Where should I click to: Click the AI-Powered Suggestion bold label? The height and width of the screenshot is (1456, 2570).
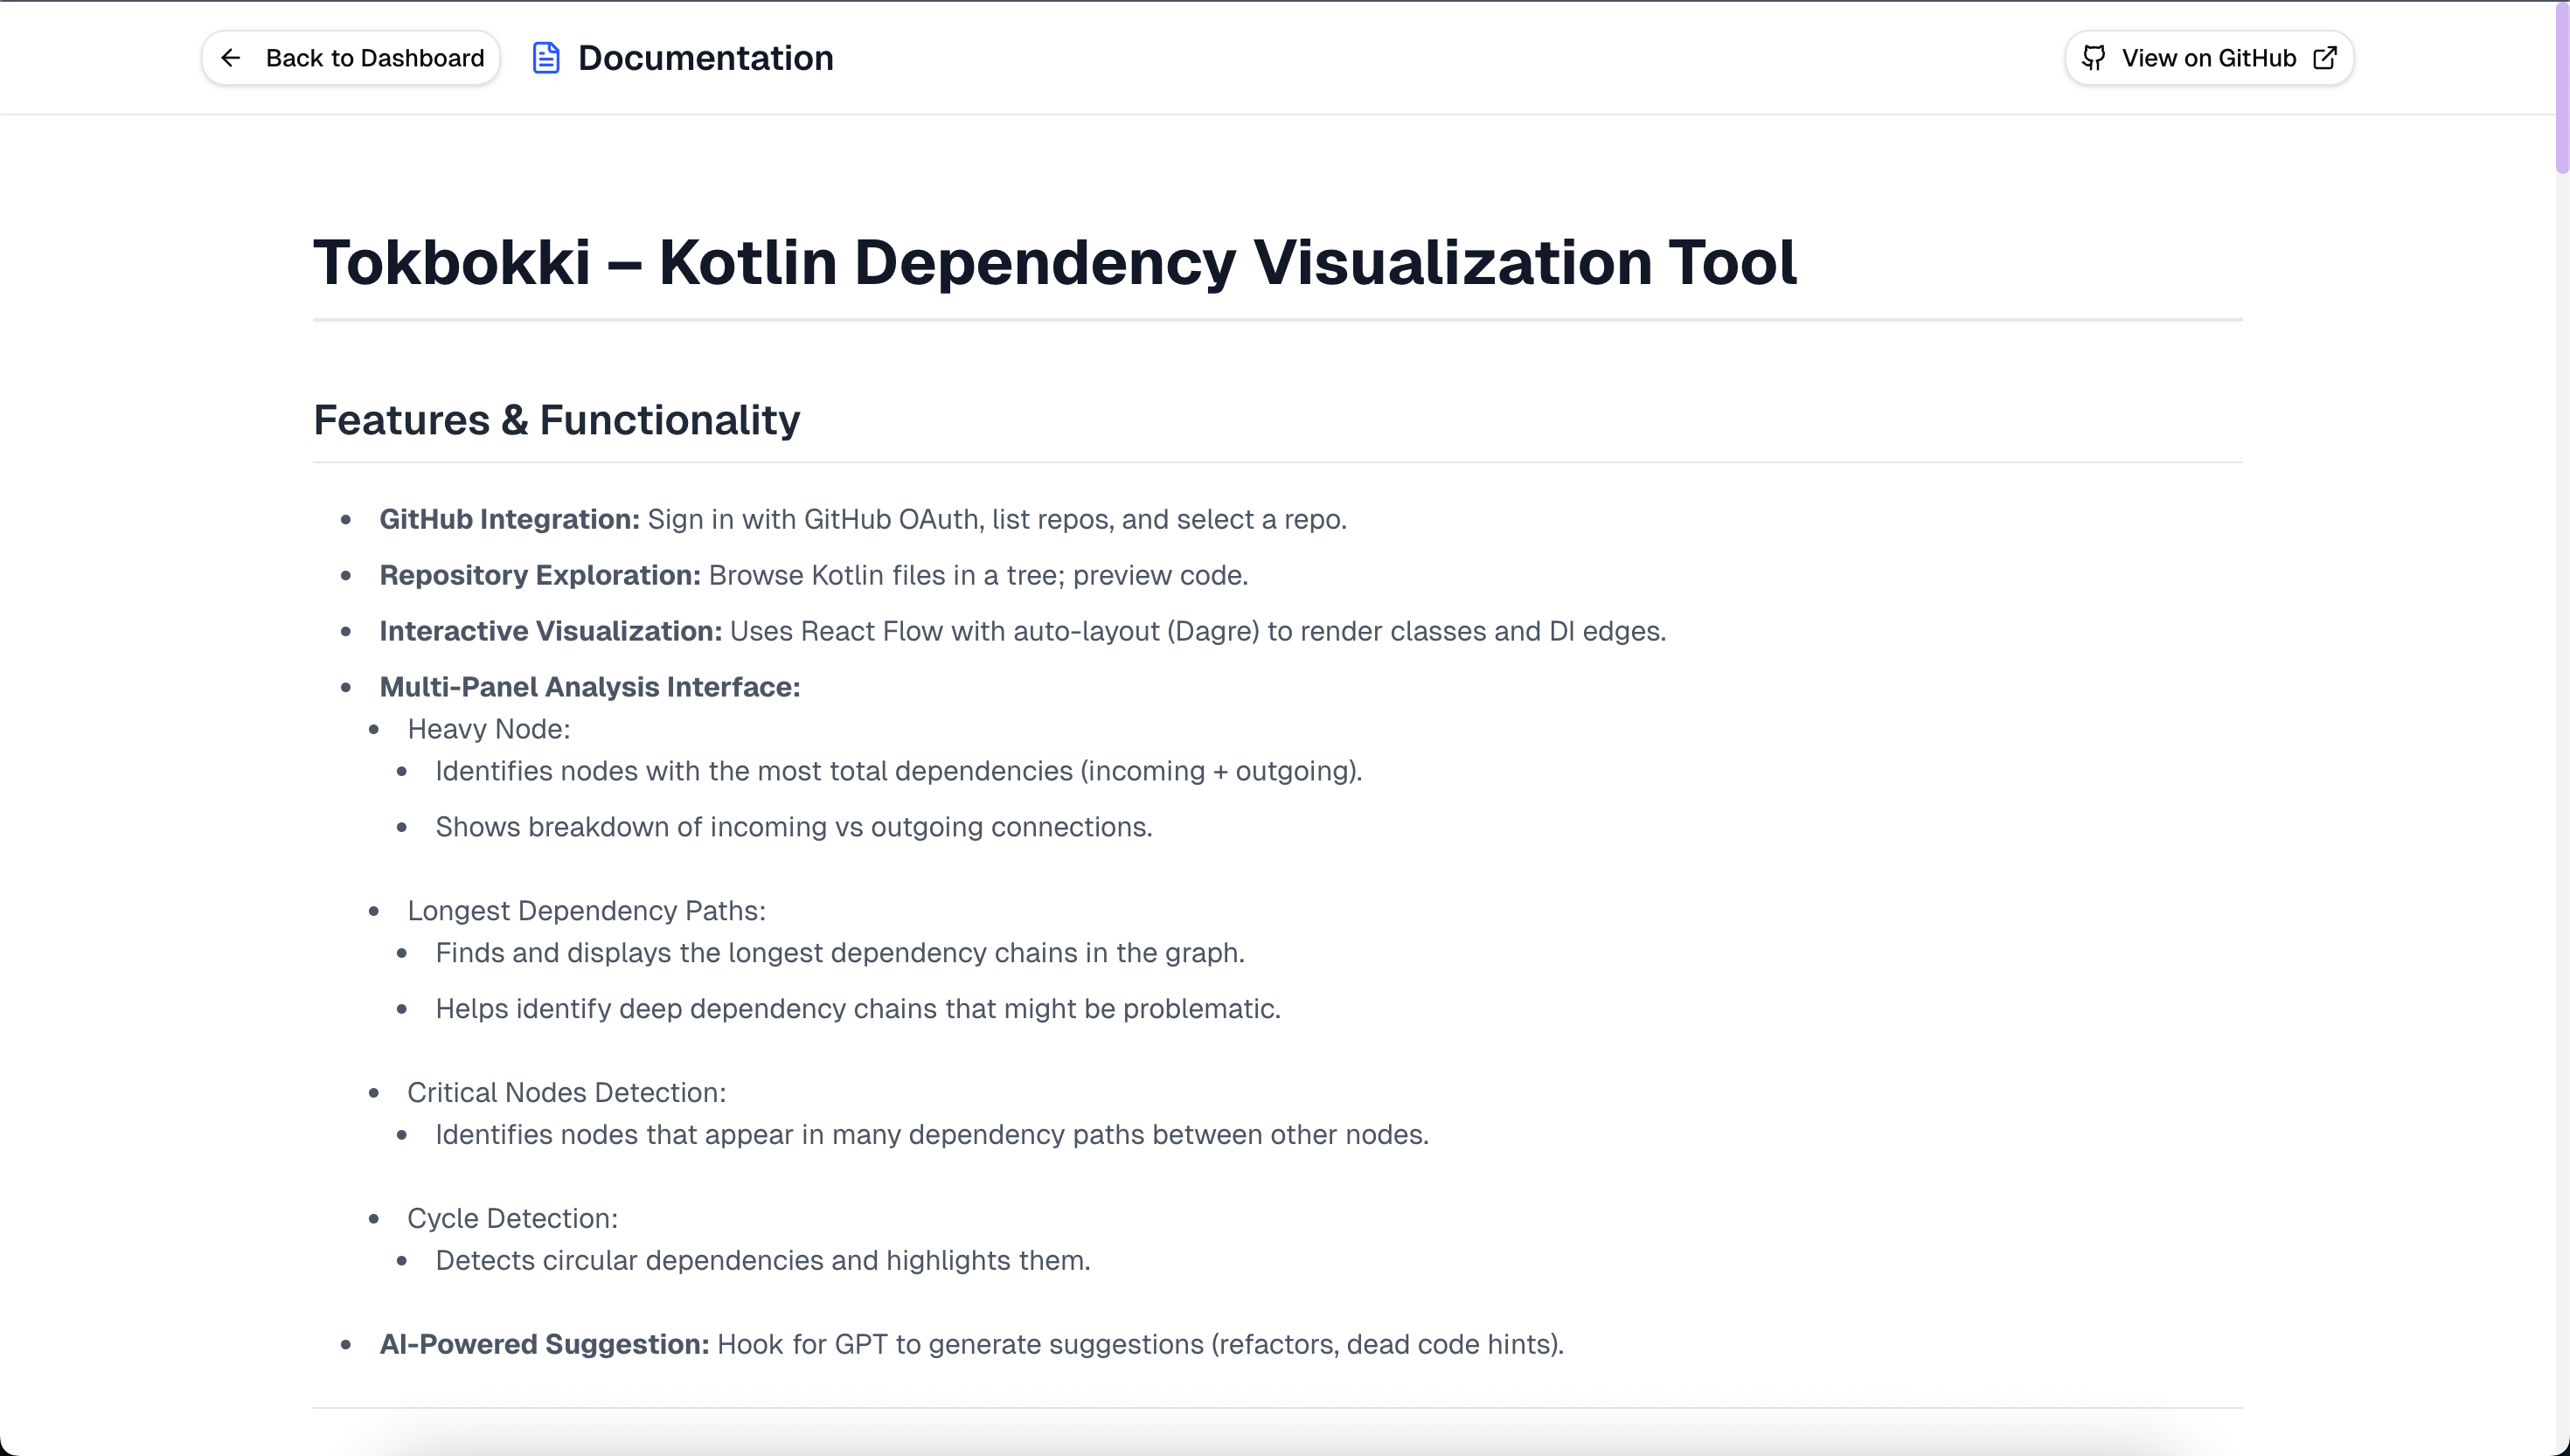(x=543, y=1344)
